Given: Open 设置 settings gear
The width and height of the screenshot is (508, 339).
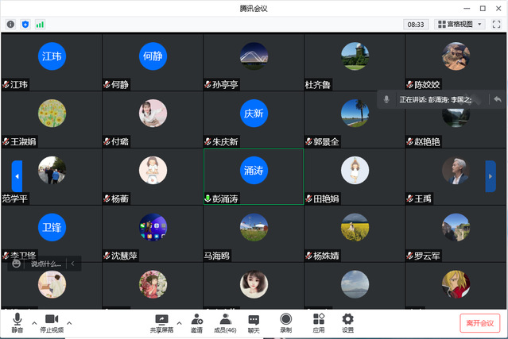Looking at the screenshot, I should click(x=347, y=322).
